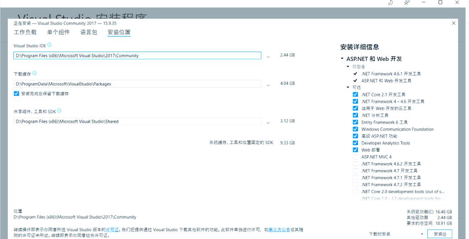Check .NET Framework 4.6.2 开发工具

point(356,164)
